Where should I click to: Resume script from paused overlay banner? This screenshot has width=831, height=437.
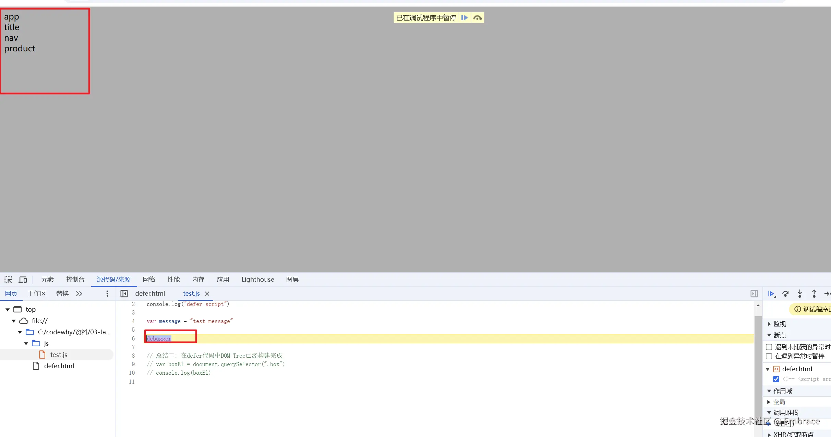[465, 18]
